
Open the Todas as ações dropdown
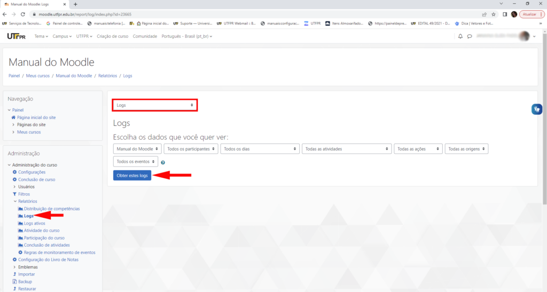418,149
